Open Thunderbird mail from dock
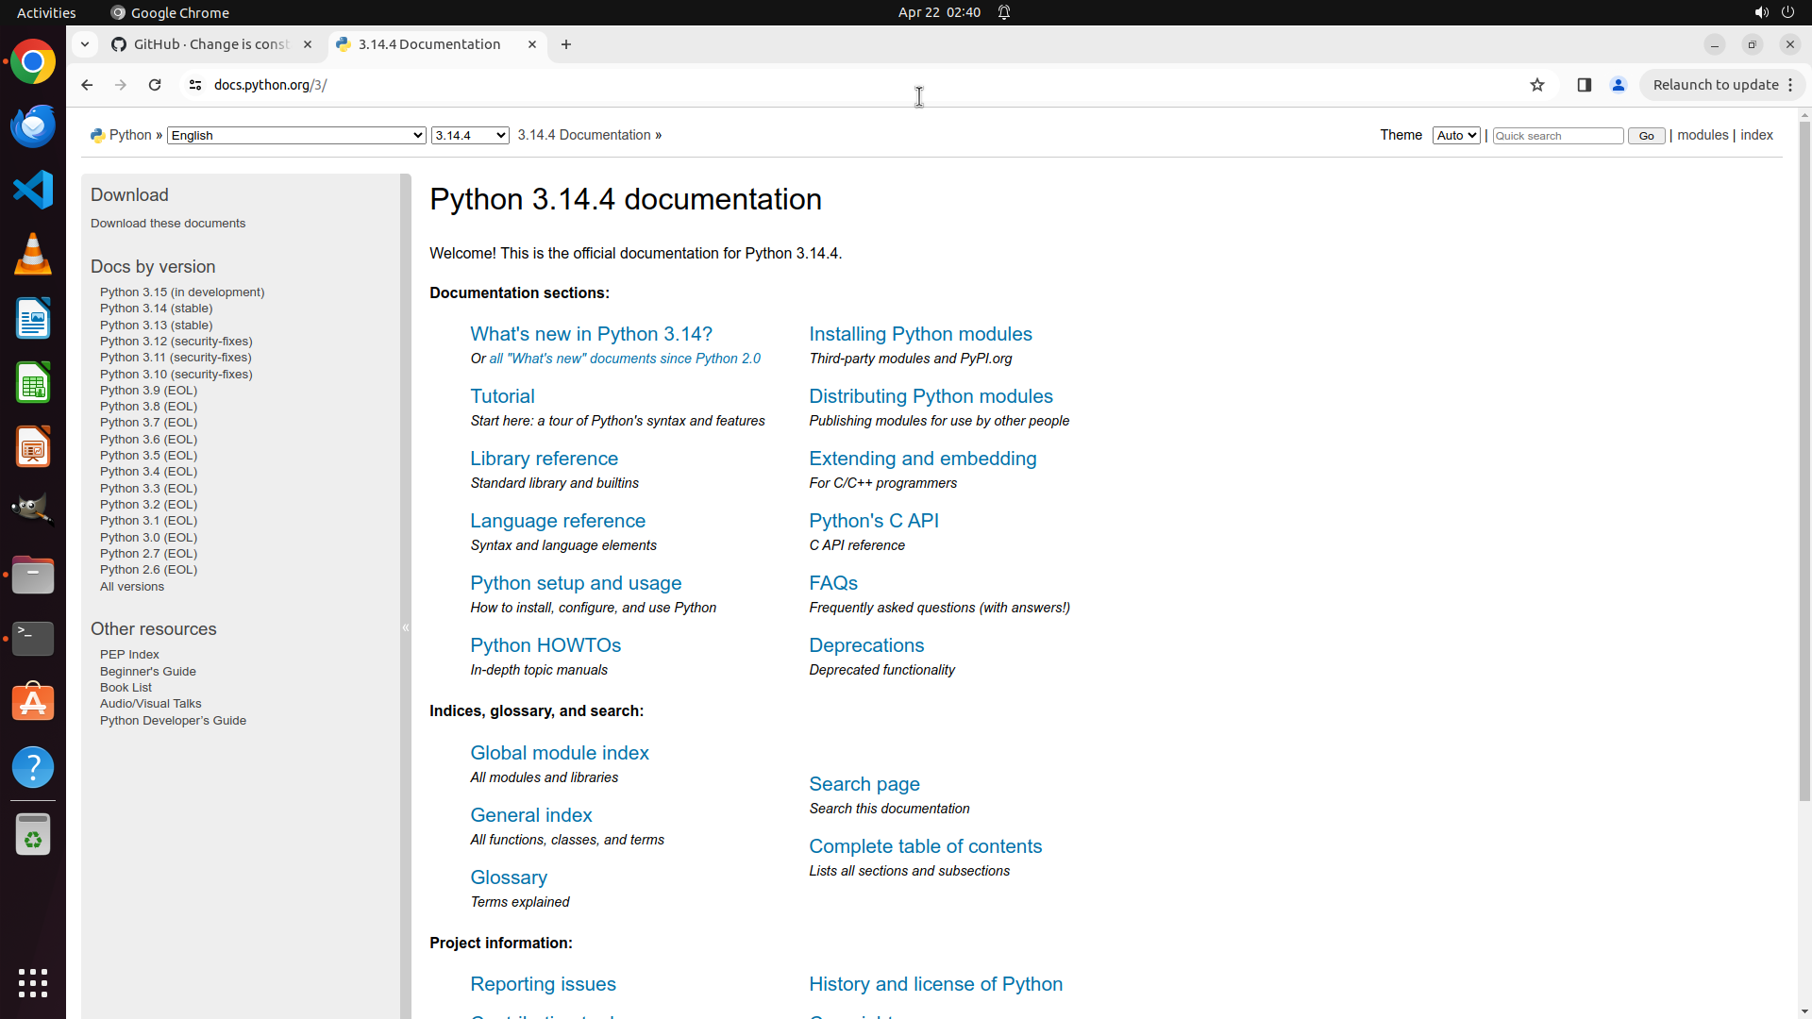 [x=33, y=126]
